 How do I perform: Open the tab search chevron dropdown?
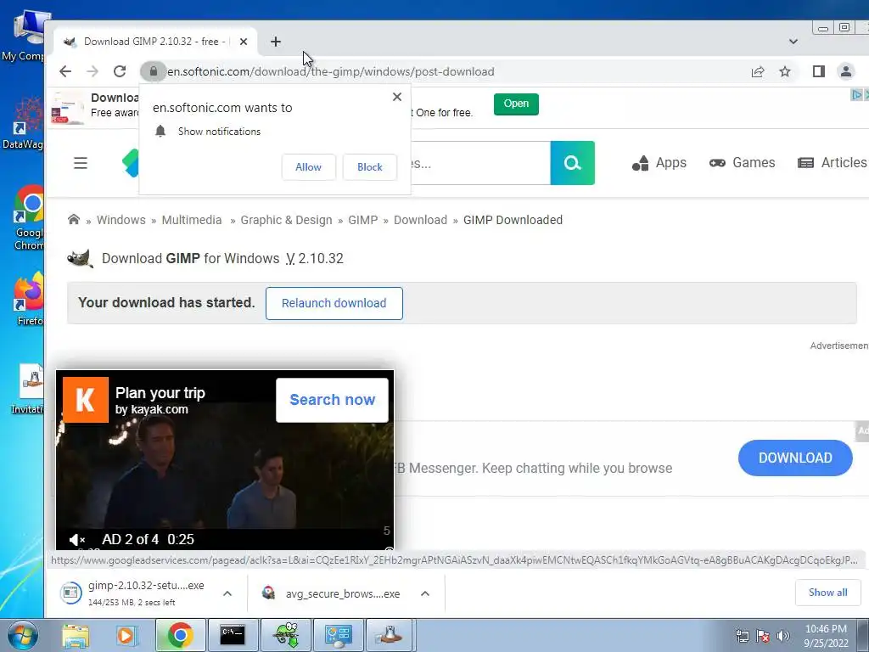tap(793, 42)
